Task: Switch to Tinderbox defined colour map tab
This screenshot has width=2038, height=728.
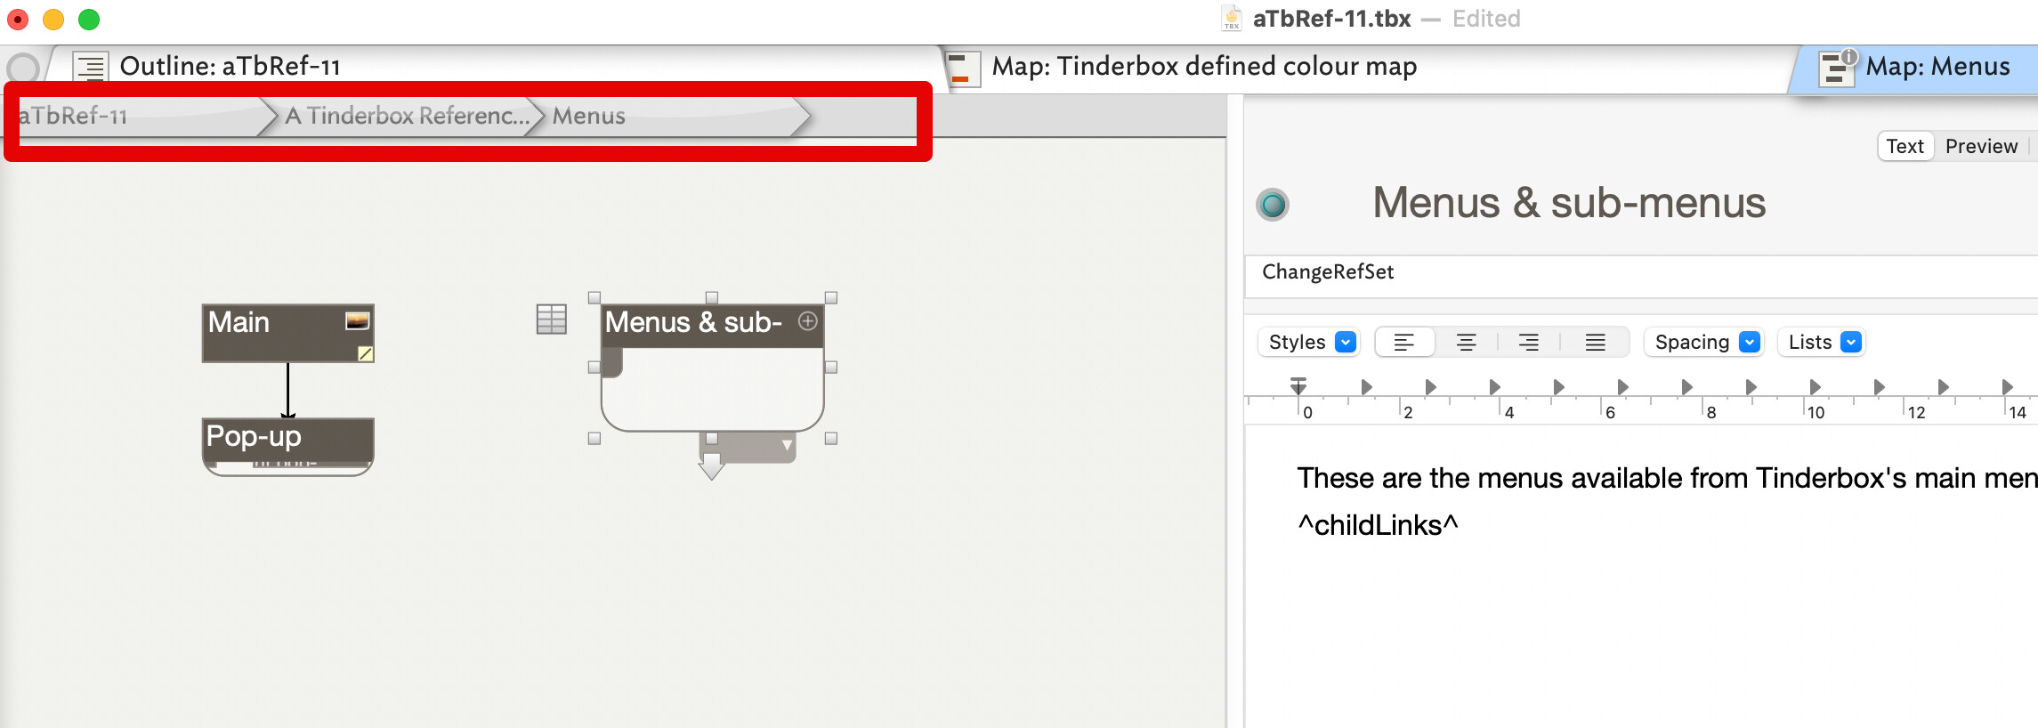Action: click(x=1203, y=67)
